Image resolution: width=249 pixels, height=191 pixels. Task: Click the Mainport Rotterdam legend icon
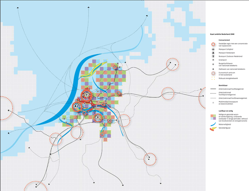coord(213,53)
